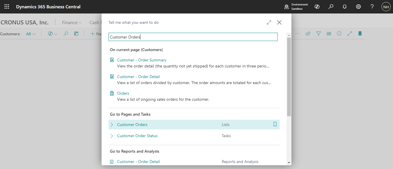Click the Help question mark icon
The width and height of the screenshot is (393, 169).
[x=372, y=7]
